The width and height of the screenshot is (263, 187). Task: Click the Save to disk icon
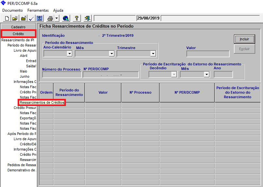(x=39, y=18)
